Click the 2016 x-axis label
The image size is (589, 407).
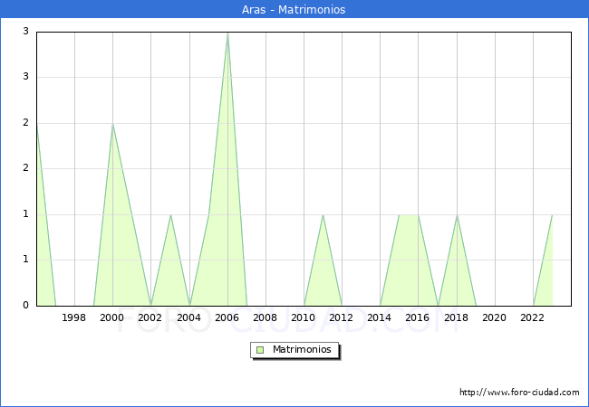point(418,317)
